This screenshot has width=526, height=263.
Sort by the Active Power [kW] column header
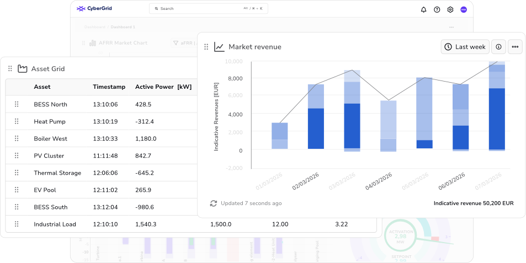coord(163,87)
